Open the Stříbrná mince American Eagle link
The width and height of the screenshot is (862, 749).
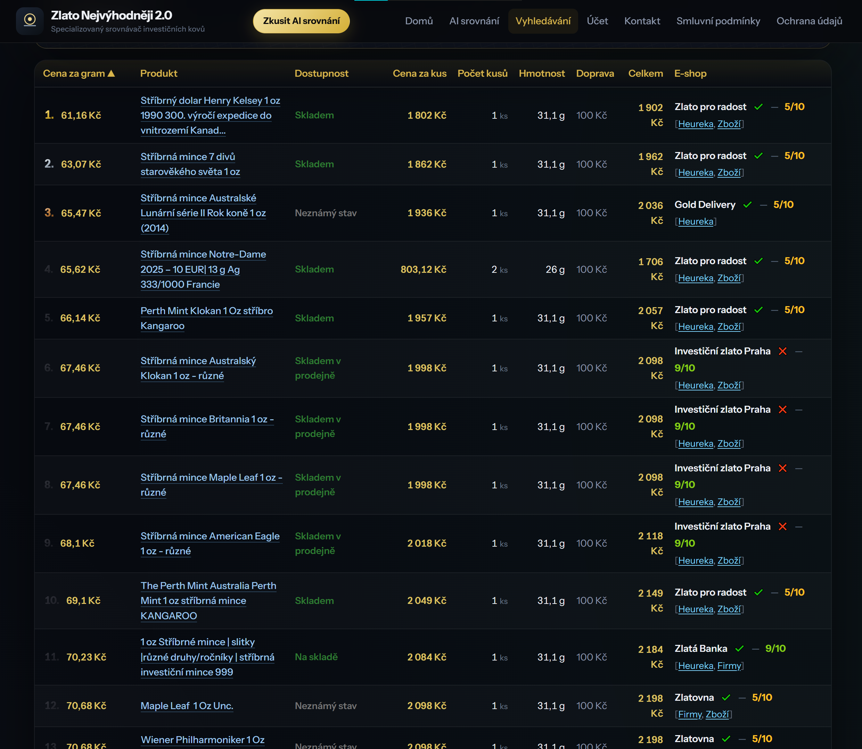click(x=210, y=544)
